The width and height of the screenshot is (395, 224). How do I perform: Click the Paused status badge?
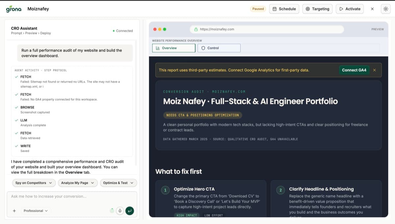[258, 9]
